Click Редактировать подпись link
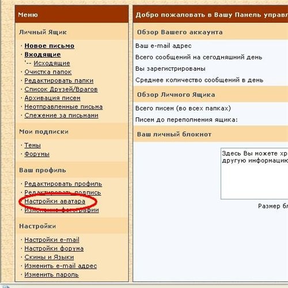Screen dimensions: 288x288 coord(63,192)
